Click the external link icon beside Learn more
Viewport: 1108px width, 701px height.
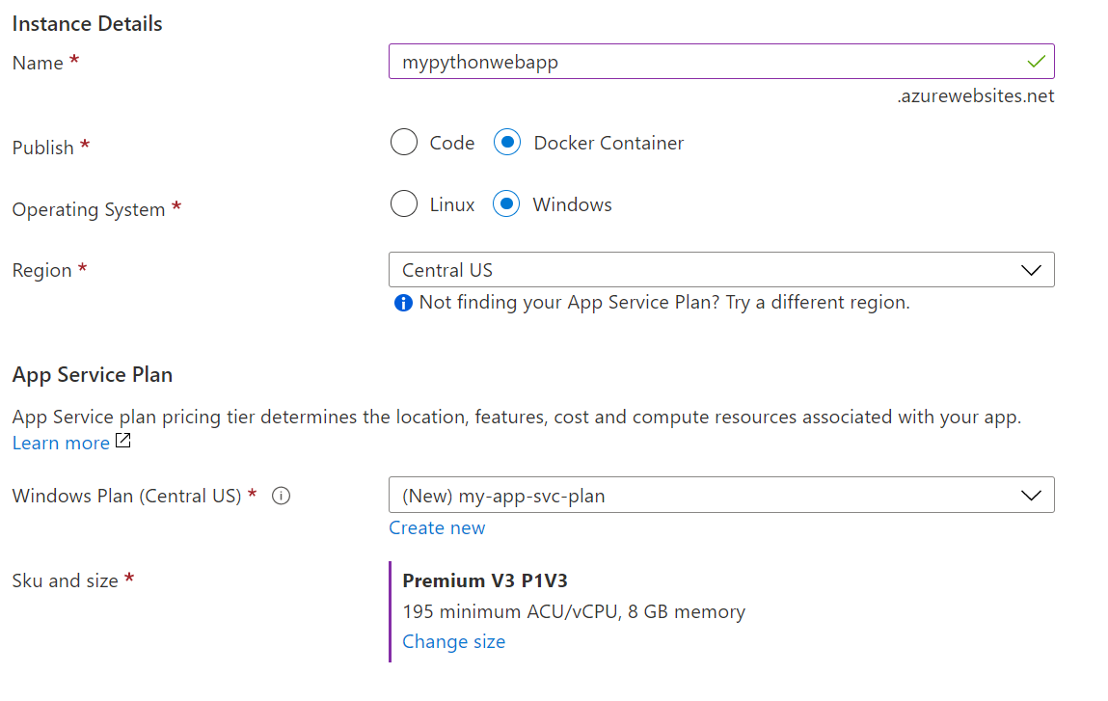coord(122,443)
